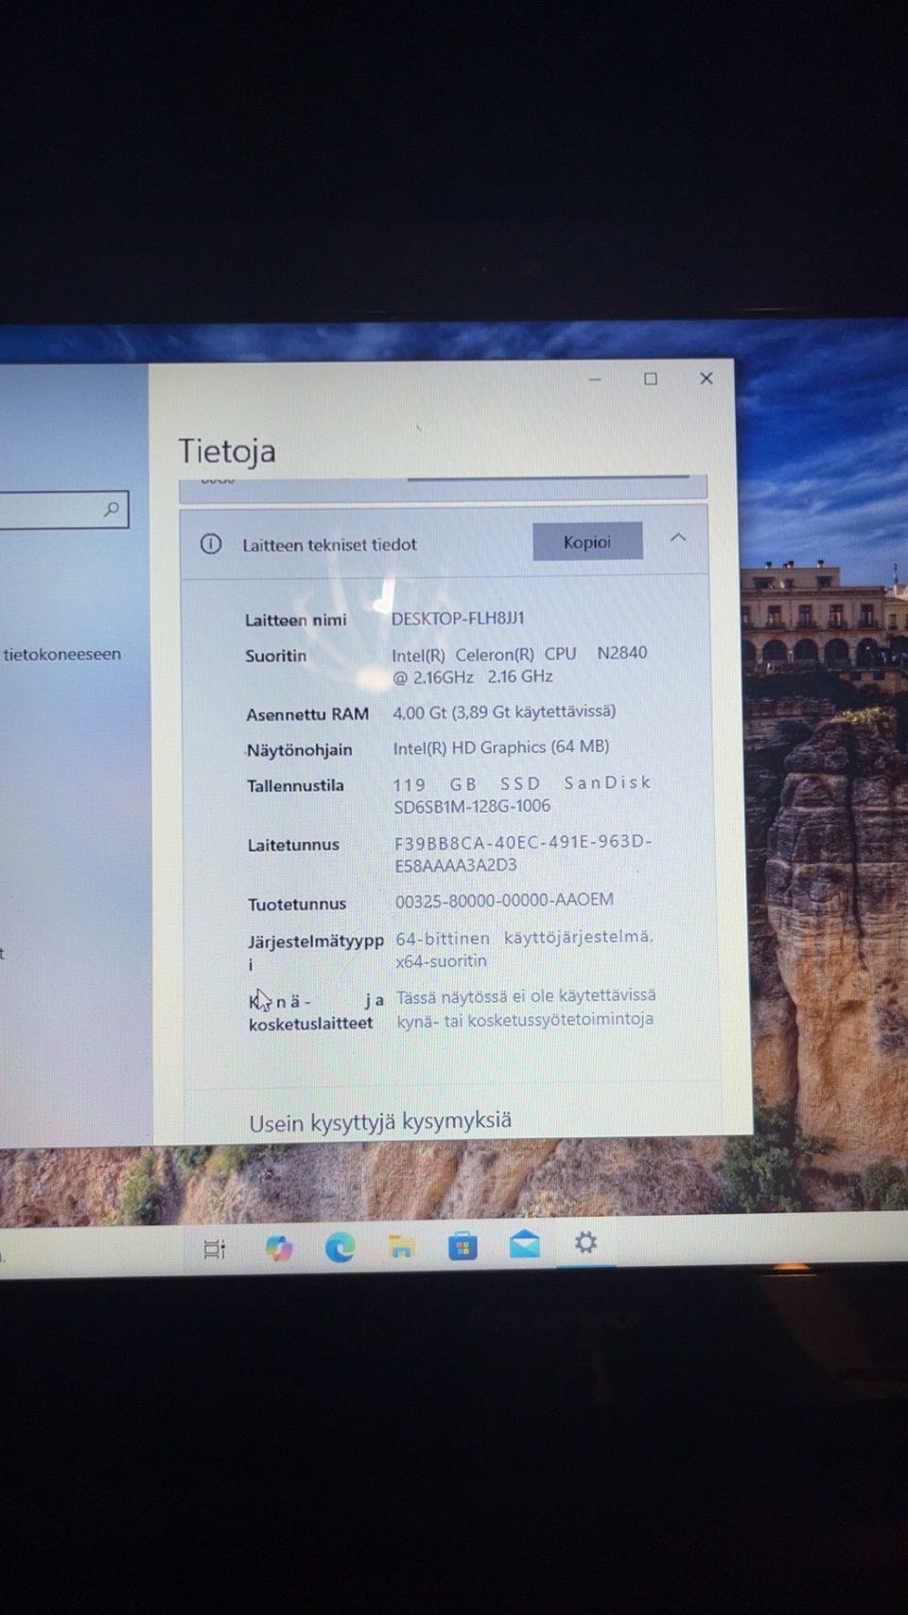Click inside the settings search field

[x=62, y=509]
